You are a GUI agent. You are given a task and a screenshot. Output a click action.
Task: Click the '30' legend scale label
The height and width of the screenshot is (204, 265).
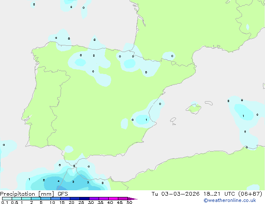coord(91,202)
